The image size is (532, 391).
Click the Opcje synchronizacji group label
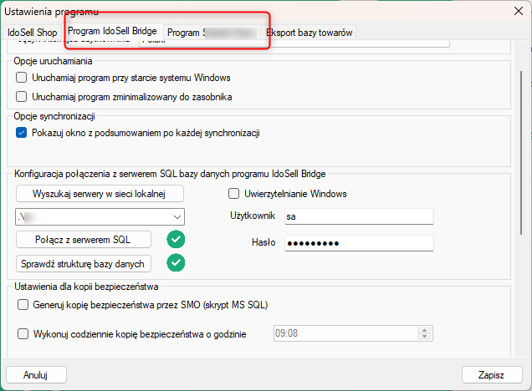click(x=54, y=116)
